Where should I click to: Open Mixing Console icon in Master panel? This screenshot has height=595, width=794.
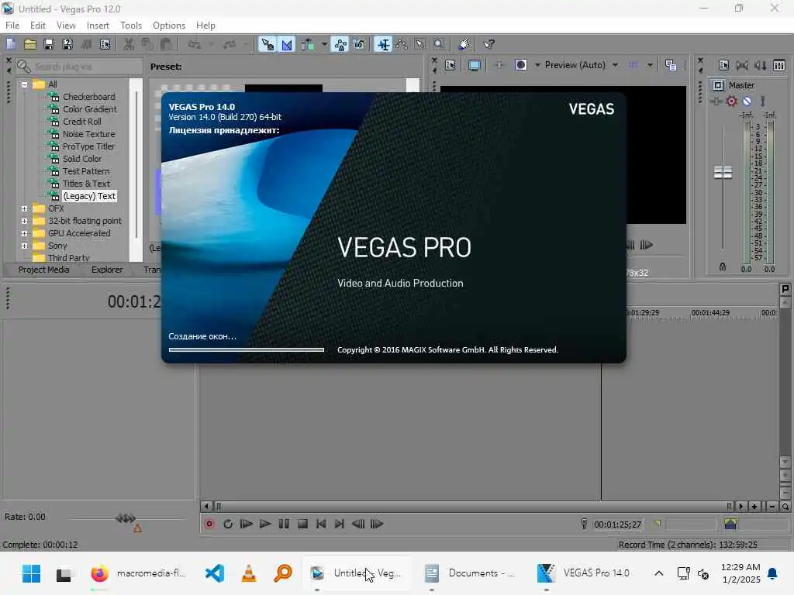pos(779,65)
